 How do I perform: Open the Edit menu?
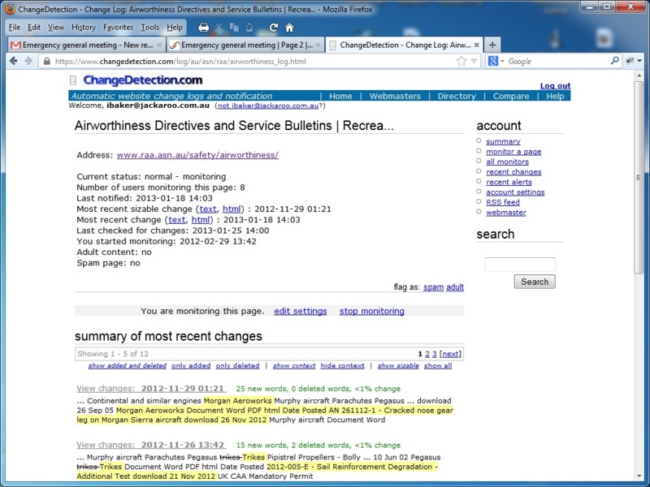[x=34, y=28]
